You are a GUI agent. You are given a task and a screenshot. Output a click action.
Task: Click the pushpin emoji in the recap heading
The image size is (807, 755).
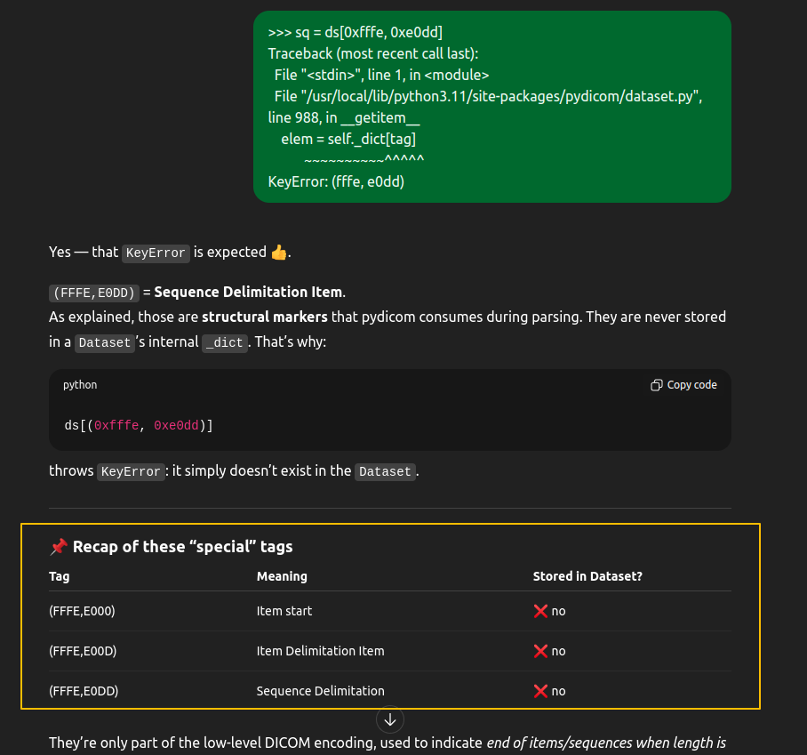pyautogui.click(x=58, y=546)
